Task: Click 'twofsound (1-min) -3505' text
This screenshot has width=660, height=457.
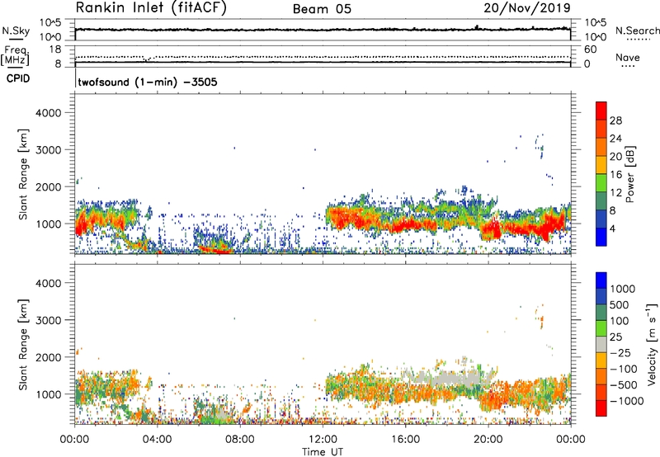Action: [148, 82]
